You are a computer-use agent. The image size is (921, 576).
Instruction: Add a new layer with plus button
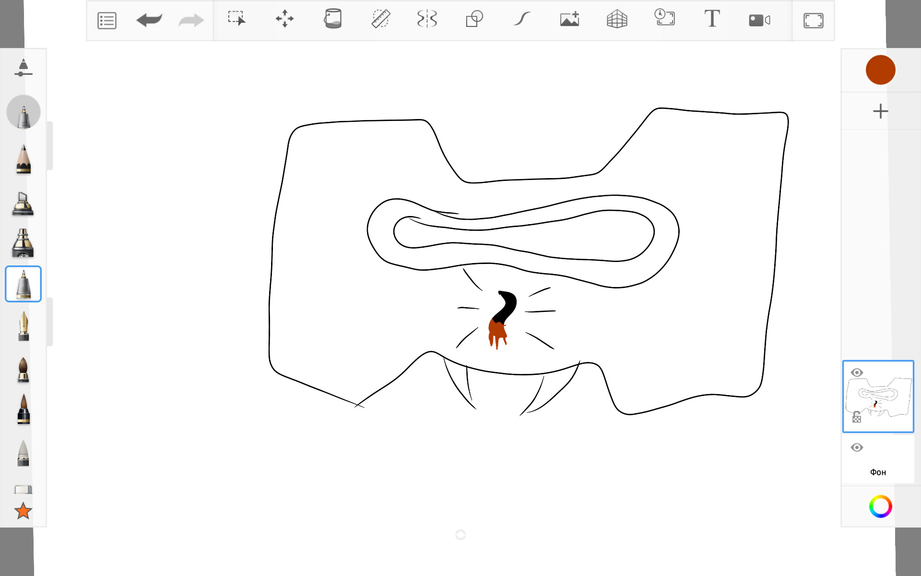880,111
